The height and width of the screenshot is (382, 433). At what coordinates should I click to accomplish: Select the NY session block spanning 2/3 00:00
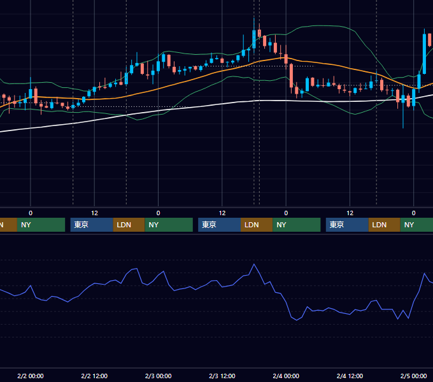(x=169, y=225)
